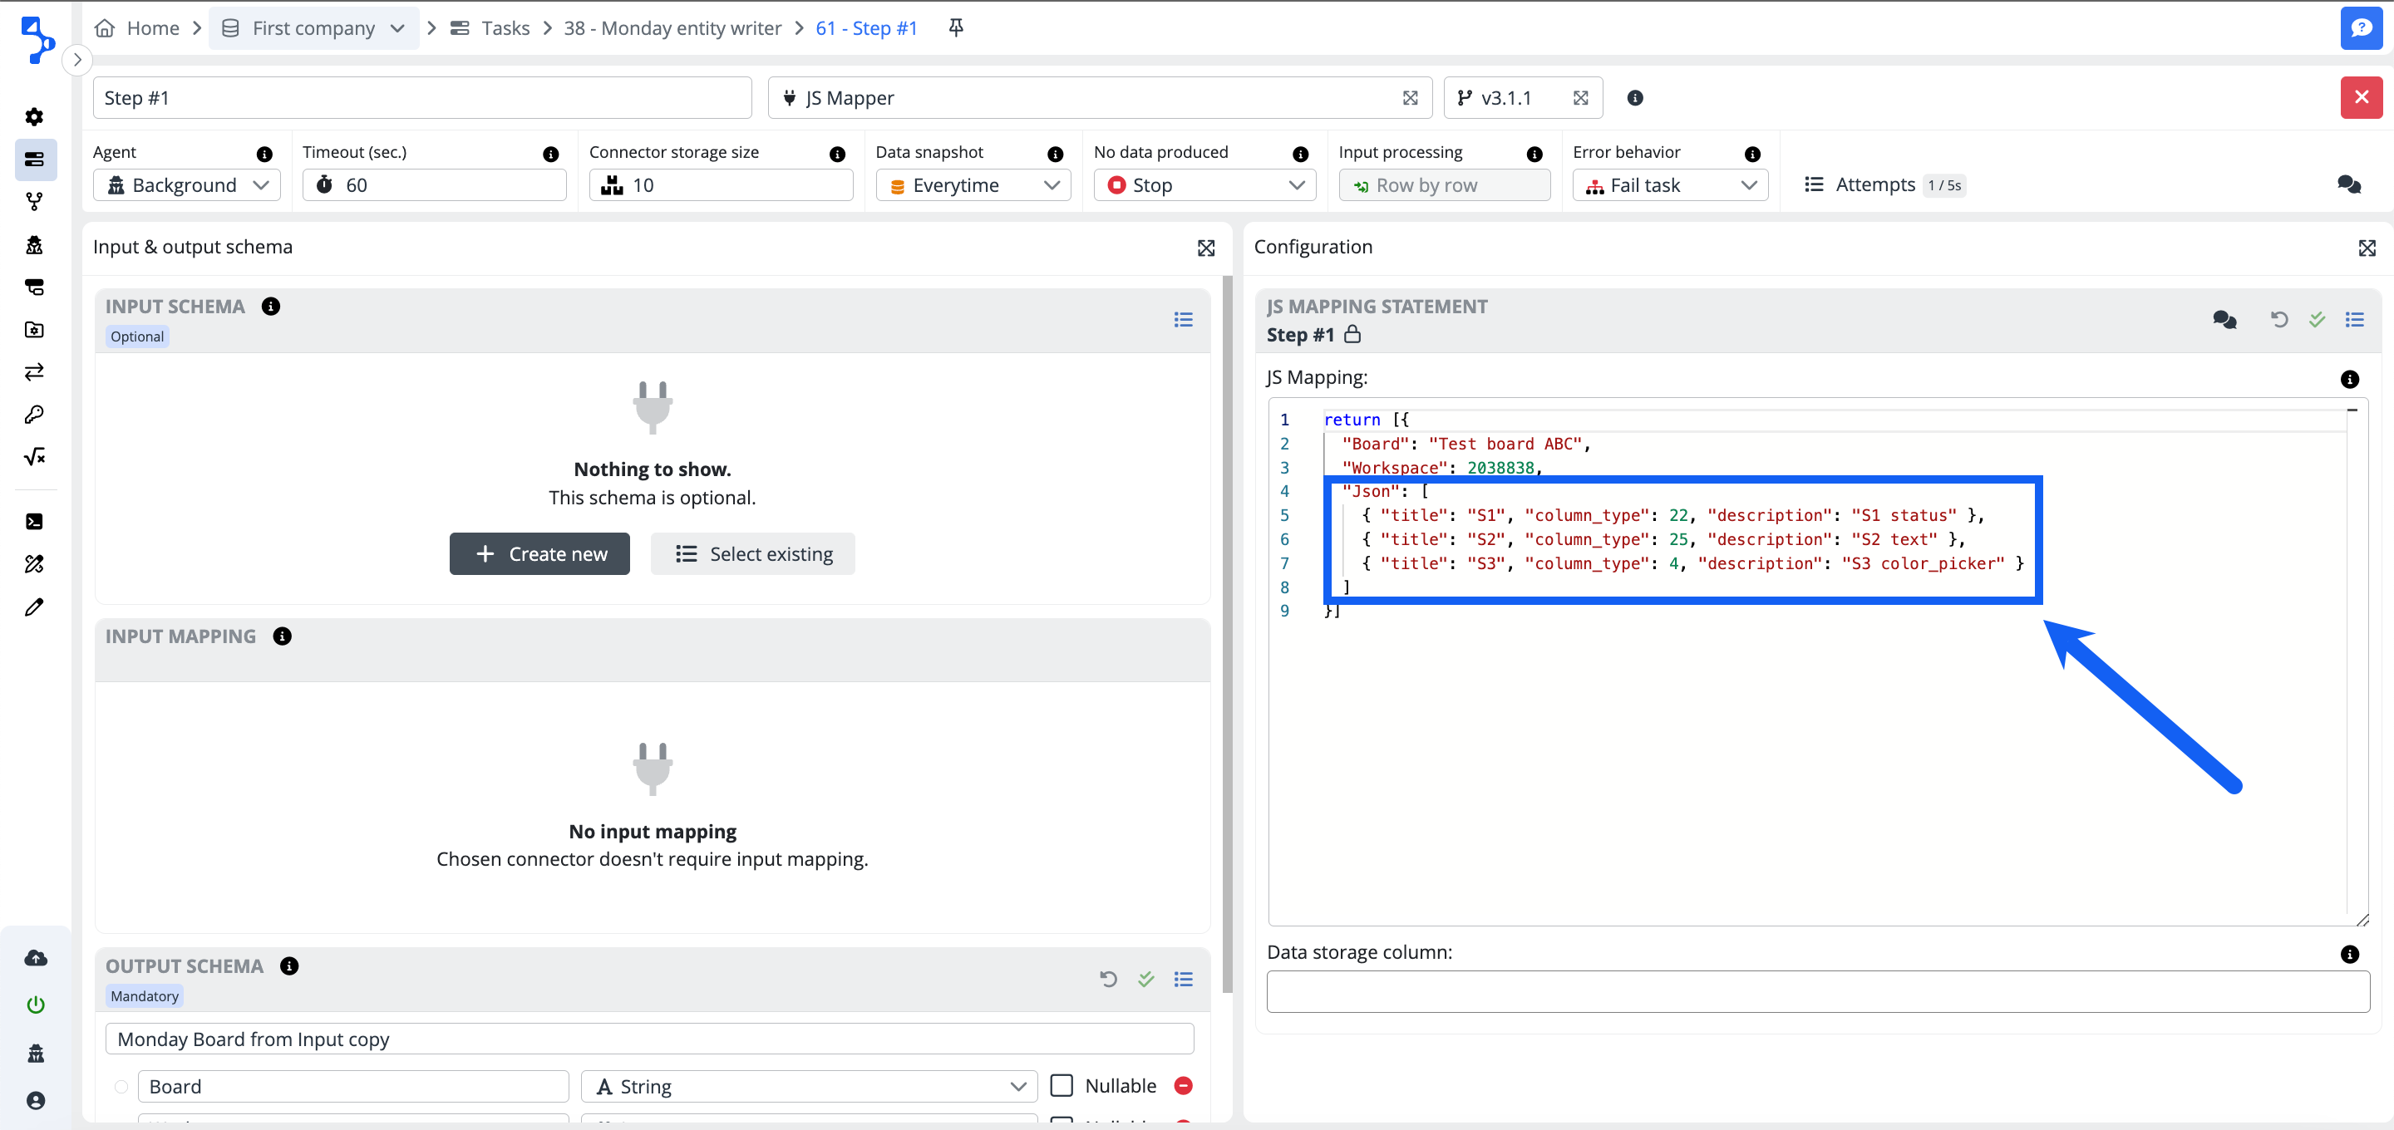Expand the Error behavior Fail task dropdown

[1670, 185]
